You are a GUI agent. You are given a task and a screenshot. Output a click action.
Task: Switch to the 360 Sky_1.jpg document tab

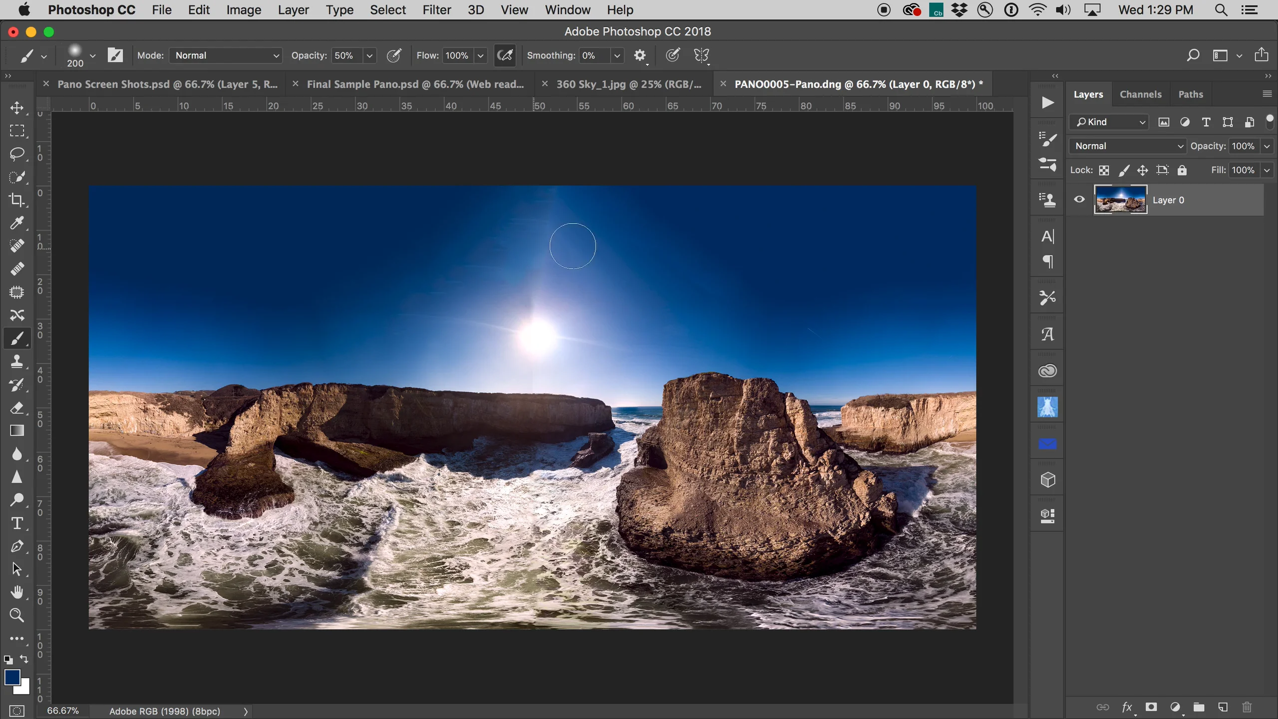tap(629, 84)
